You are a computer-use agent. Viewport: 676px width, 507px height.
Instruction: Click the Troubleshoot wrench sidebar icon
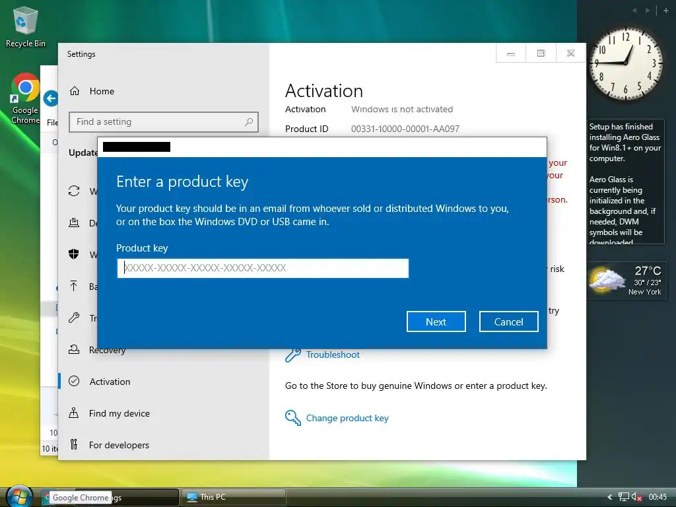(x=74, y=318)
